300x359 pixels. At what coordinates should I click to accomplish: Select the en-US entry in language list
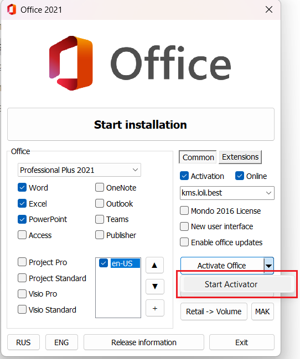[x=125, y=263]
